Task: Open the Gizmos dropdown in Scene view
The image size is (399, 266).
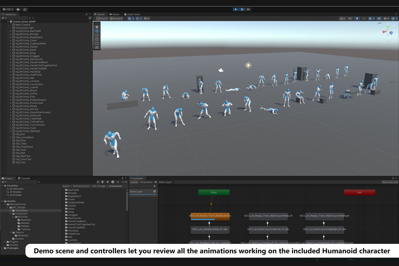Action: coord(393,19)
